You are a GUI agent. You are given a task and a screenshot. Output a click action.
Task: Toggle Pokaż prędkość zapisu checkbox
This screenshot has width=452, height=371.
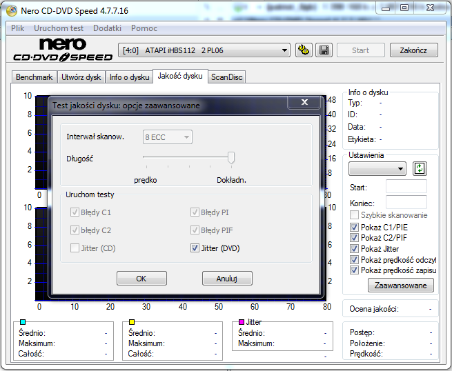click(x=354, y=270)
